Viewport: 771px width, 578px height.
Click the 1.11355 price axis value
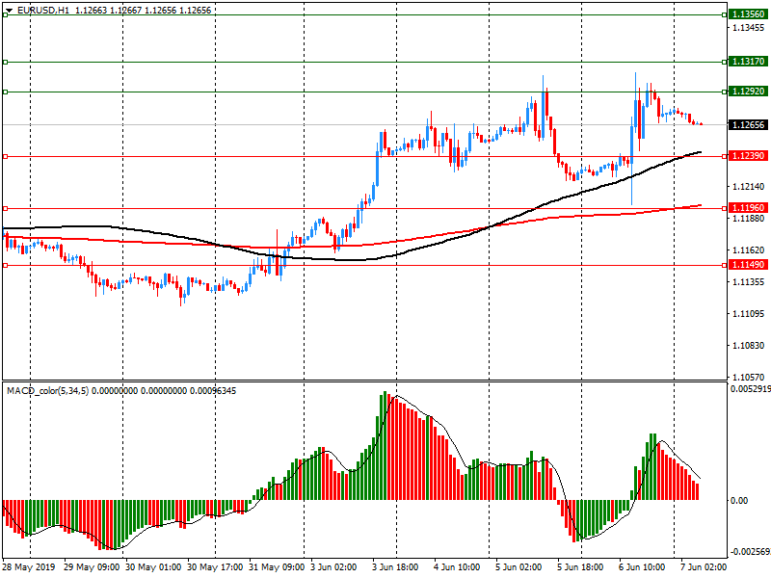(x=749, y=282)
